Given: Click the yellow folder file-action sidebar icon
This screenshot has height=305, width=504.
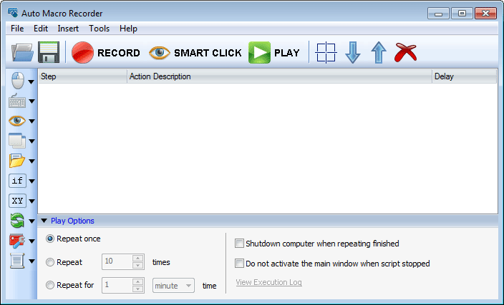Looking at the screenshot, I should pyautogui.click(x=17, y=161).
